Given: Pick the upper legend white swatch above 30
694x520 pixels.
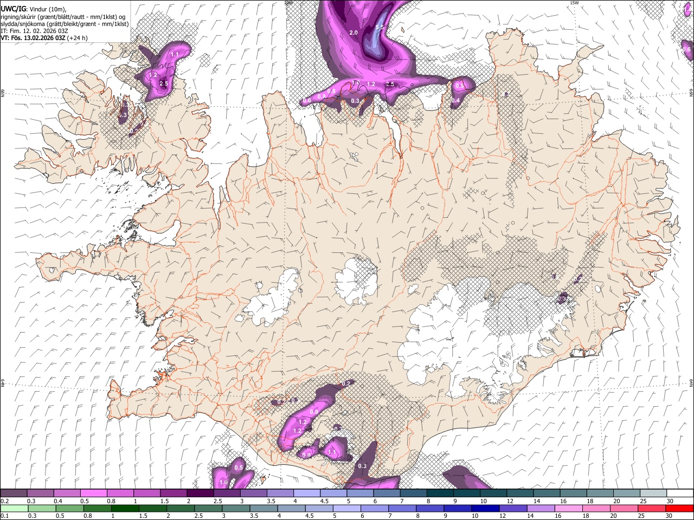Looking at the screenshot, I should [x=679, y=493].
